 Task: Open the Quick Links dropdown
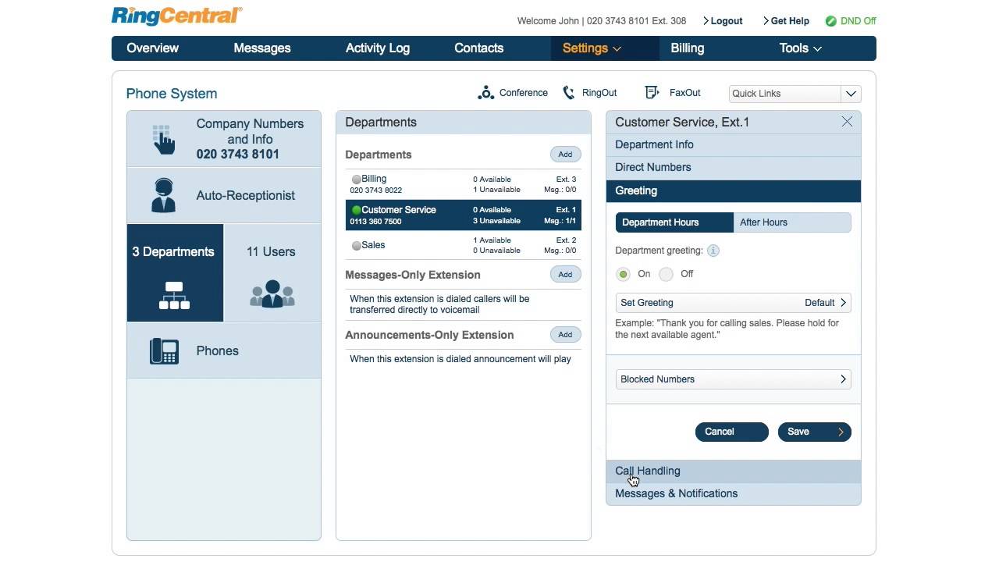click(851, 93)
